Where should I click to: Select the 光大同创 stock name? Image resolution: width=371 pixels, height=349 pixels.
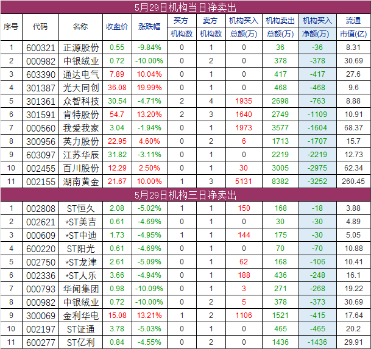[x=80, y=87]
